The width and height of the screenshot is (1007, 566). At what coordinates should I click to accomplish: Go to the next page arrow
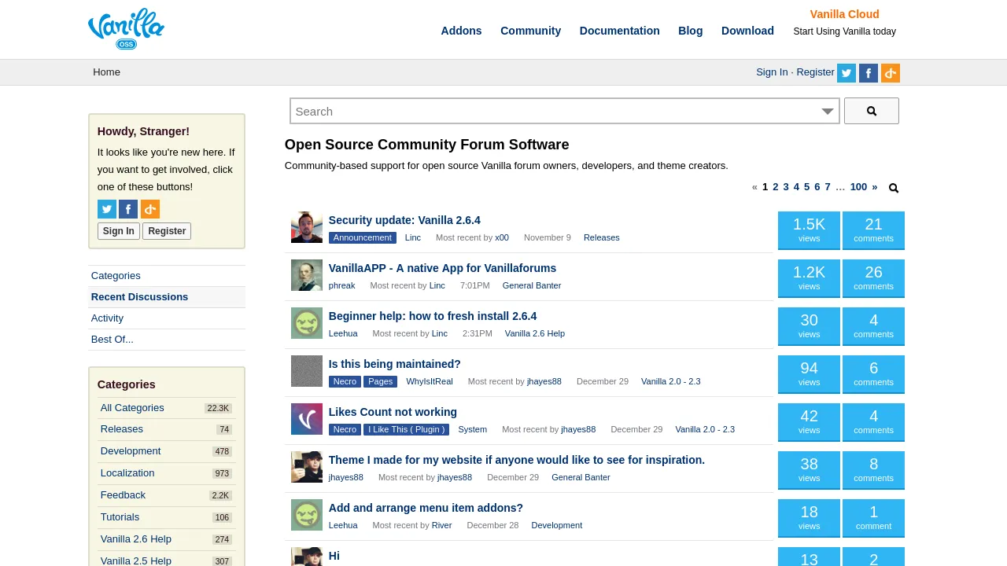pyautogui.click(x=875, y=187)
